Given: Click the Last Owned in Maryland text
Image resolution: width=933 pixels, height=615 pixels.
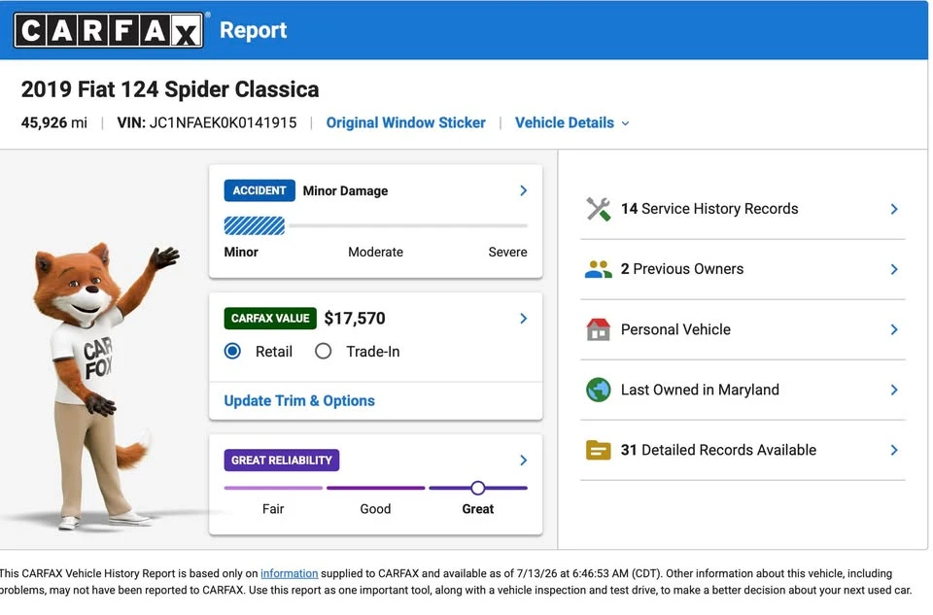Looking at the screenshot, I should [700, 391].
